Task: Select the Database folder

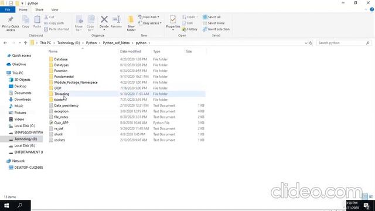Action: [61, 59]
